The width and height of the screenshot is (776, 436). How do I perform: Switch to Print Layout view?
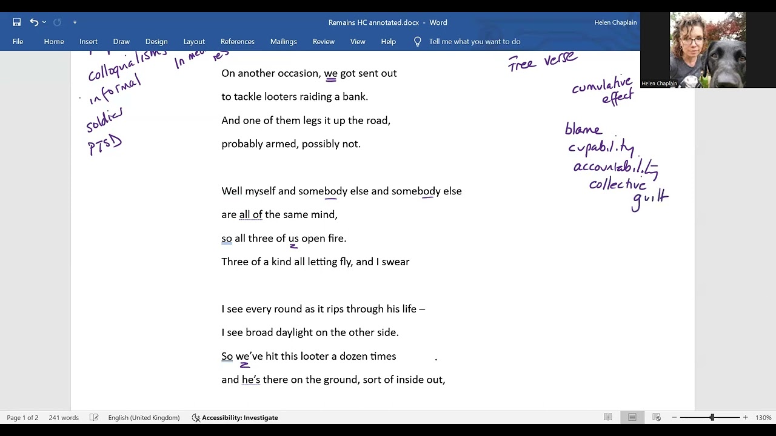tap(632, 417)
